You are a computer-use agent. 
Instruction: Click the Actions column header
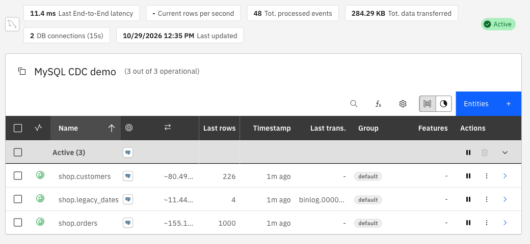tap(472, 128)
